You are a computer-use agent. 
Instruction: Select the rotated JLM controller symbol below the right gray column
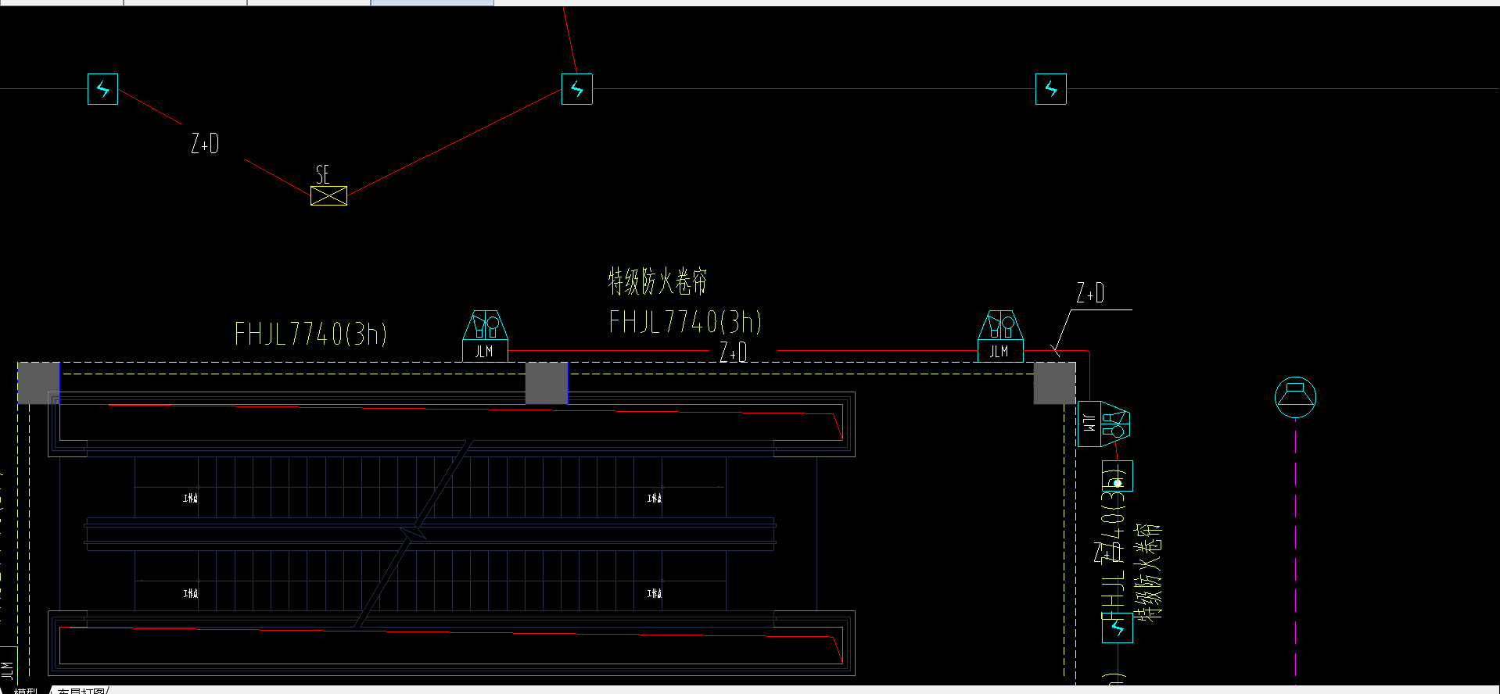coord(1103,424)
